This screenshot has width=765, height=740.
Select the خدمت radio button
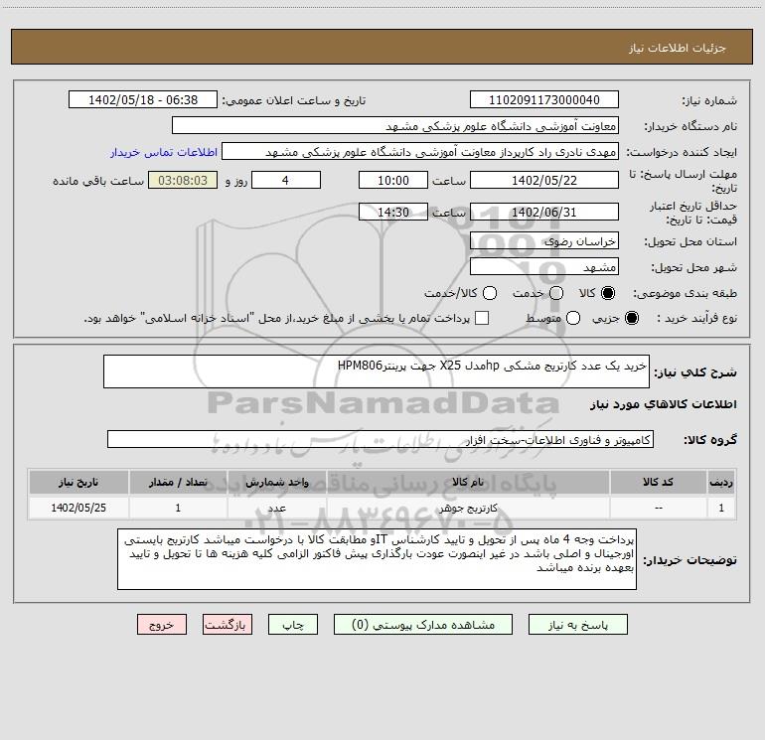(556, 293)
